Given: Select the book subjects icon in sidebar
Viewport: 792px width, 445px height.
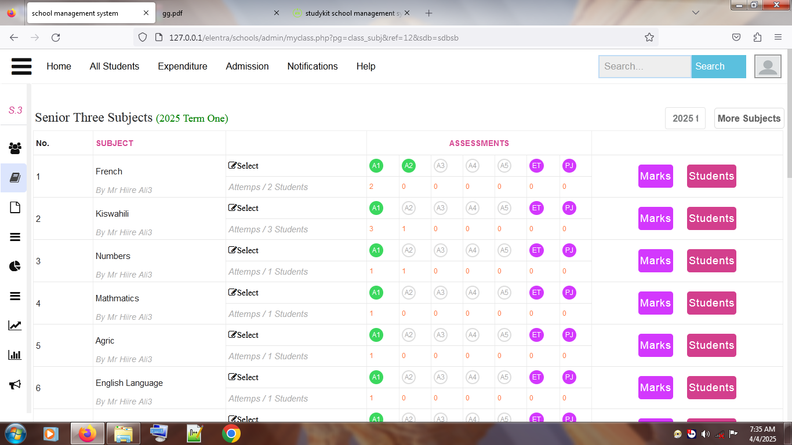Looking at the screenshot, I should coord(15,178).
